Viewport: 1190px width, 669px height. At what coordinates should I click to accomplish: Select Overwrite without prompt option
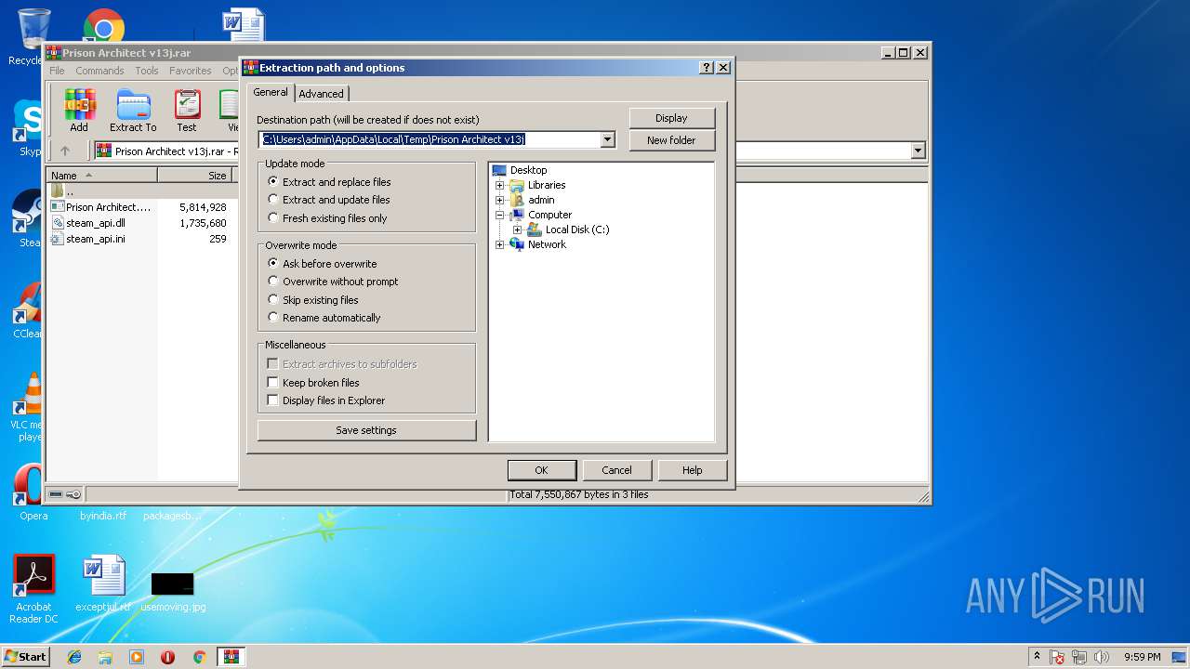pyautogui.click(x=333, y=282)
